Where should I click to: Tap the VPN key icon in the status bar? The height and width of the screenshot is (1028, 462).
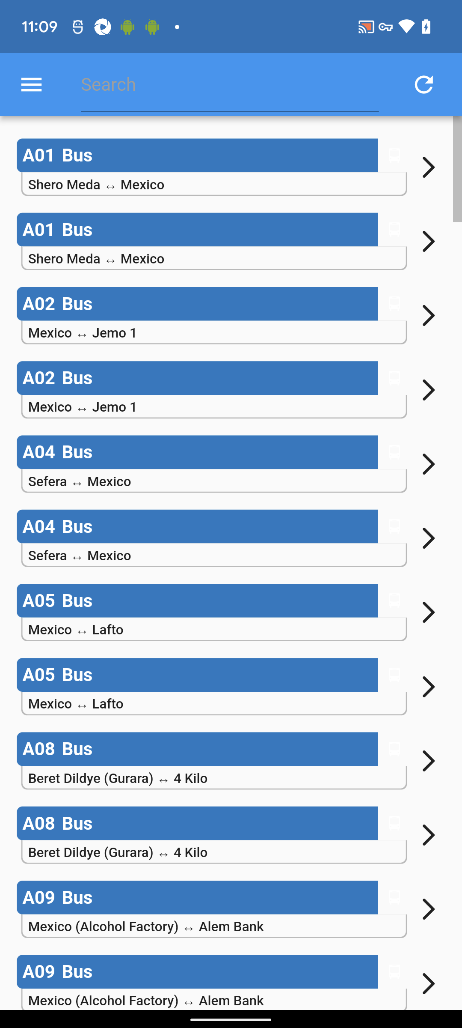385,27
